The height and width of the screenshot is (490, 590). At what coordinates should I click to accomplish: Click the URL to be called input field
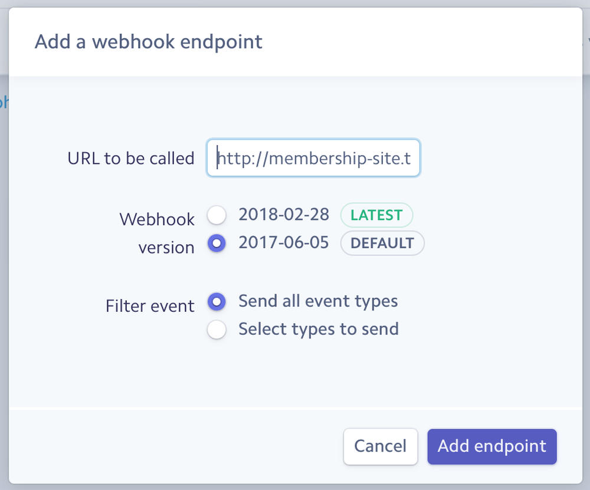(313, 158)
